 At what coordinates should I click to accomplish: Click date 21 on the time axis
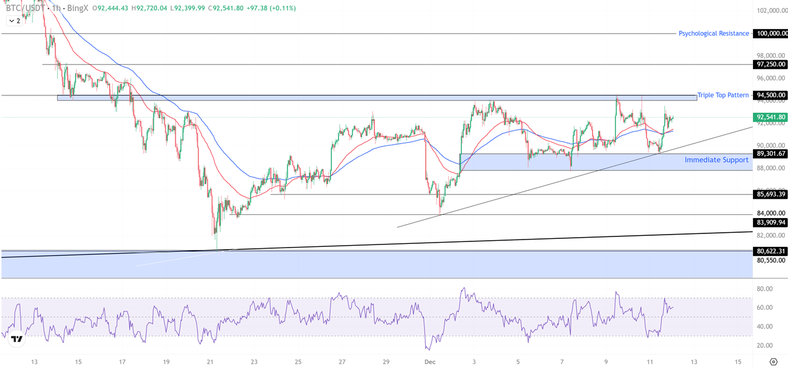tap(210, 361)
